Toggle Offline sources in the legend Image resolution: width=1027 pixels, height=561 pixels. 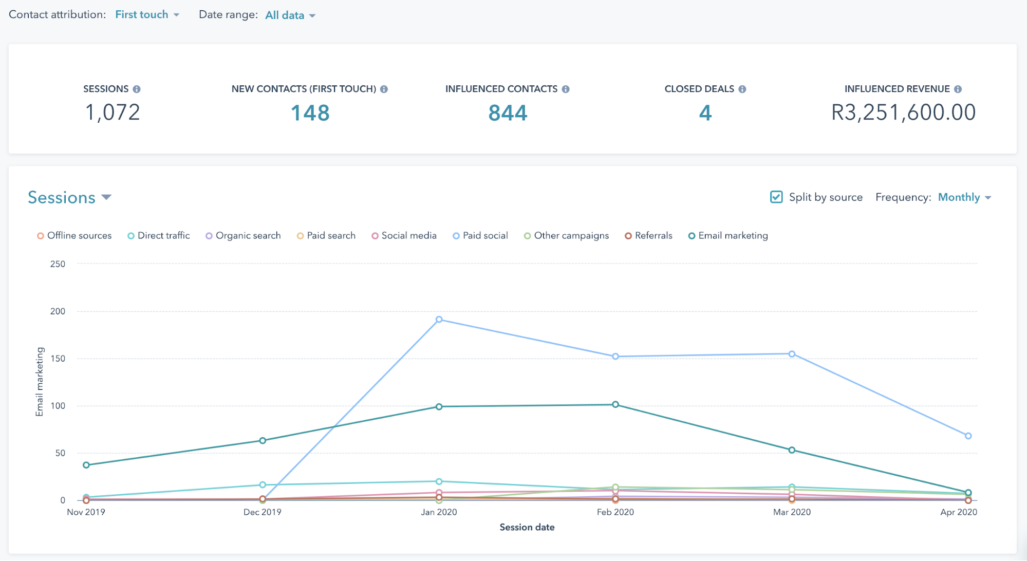[x=74, y=236]
